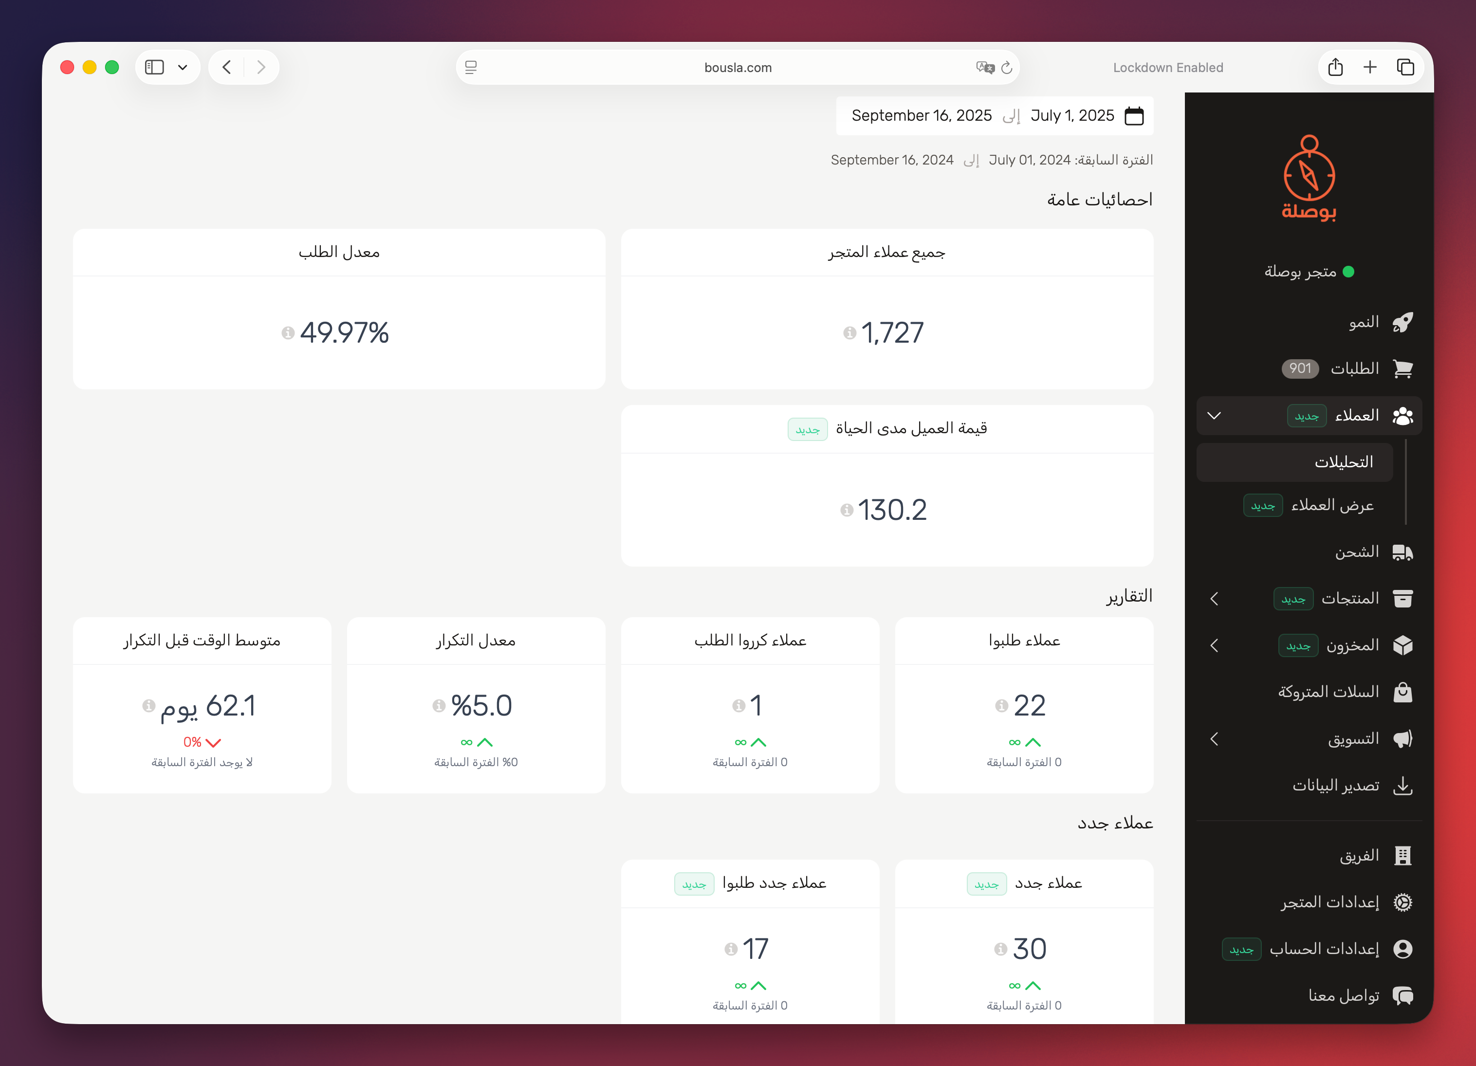Open the الطلبات menu item

click(x=1354, y=368)
